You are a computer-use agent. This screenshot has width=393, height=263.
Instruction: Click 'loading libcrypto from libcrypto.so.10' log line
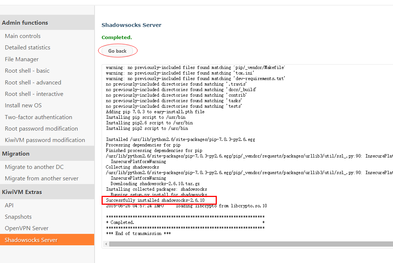tap(221, 206)
